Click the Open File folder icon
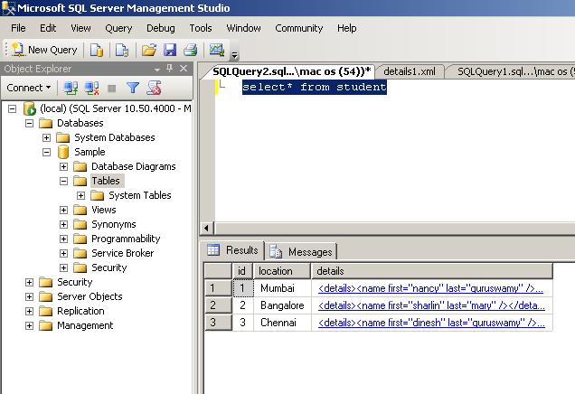575x394 pixels. pos(149,50)
